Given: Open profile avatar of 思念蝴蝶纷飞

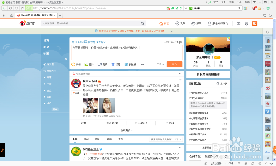Looking at the screenshot, I should (209, 49).
